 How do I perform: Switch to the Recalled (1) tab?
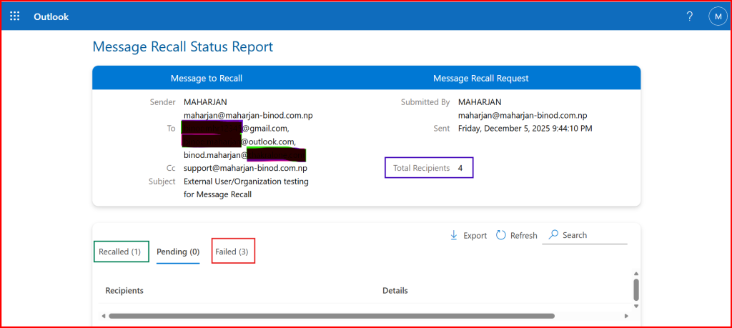point(120,252)
